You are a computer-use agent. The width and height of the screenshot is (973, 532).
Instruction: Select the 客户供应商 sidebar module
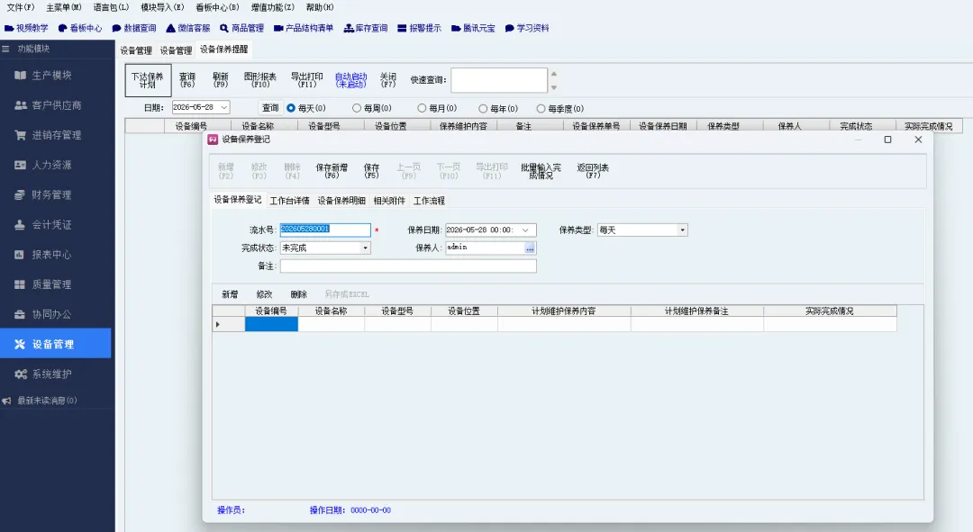tap(55, 104)
